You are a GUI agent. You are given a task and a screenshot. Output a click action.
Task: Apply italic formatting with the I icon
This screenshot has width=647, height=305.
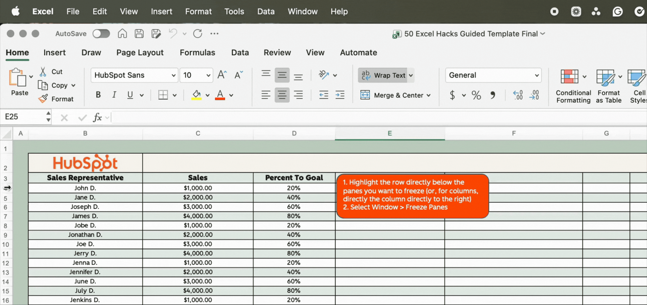click(114, 95)
